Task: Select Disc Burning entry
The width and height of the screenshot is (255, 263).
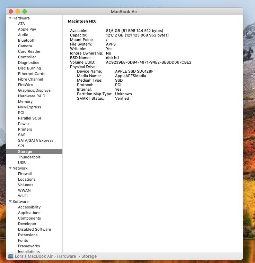Action: pyautogui.click(x=29, y=68)
